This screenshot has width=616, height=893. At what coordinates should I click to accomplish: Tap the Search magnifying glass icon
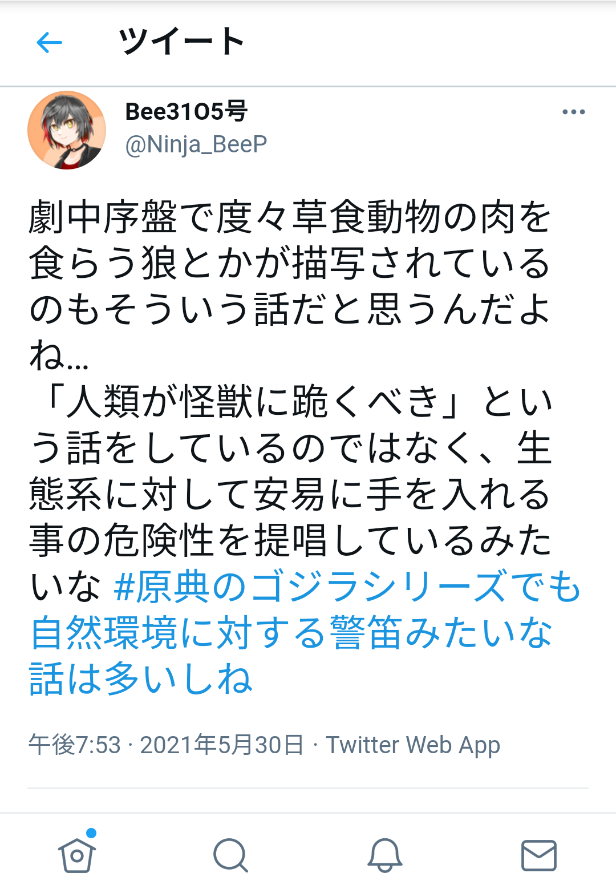point(230,855)
